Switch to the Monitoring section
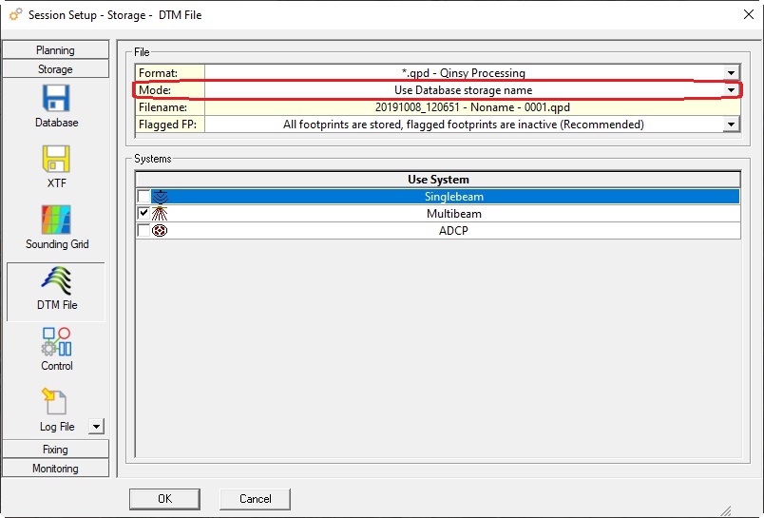This screenshot has width=764, height=518. pos(55,469)
